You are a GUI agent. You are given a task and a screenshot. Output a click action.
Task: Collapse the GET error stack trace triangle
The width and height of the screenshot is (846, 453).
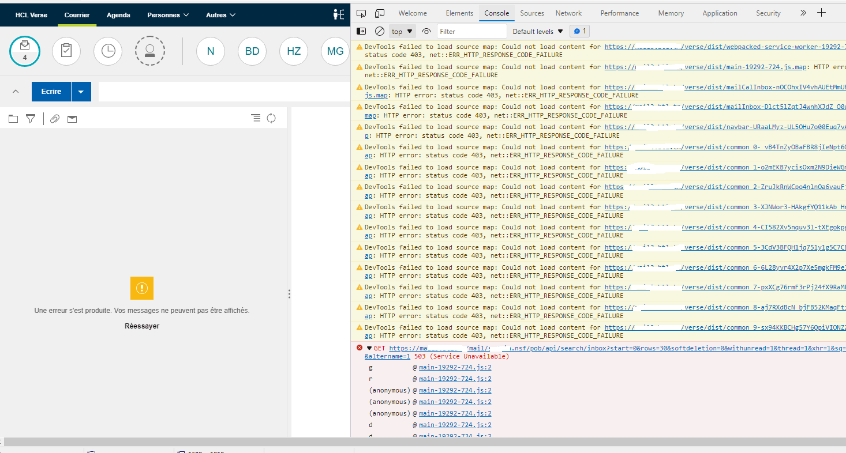tap(369, 348)
